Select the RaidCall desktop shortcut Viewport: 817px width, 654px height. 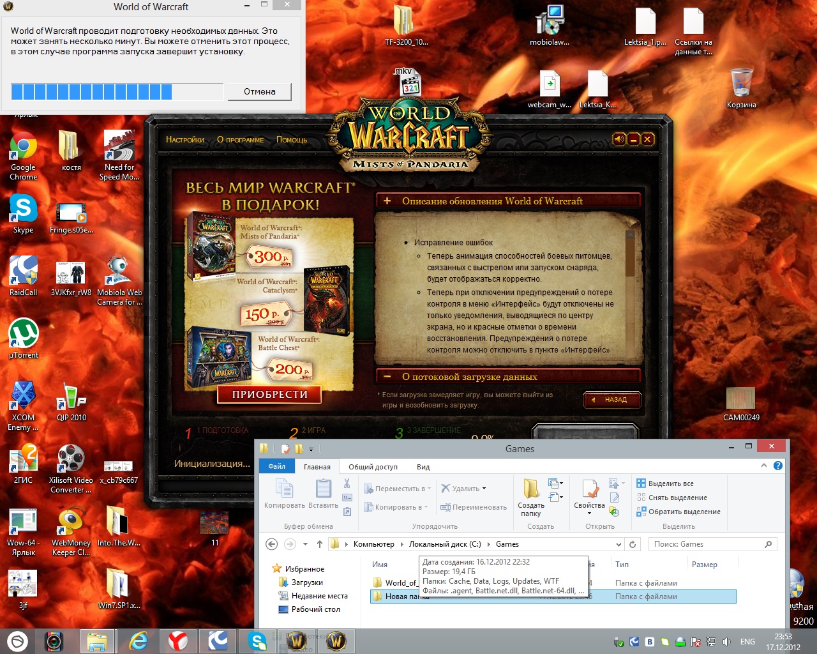point(23,276)
